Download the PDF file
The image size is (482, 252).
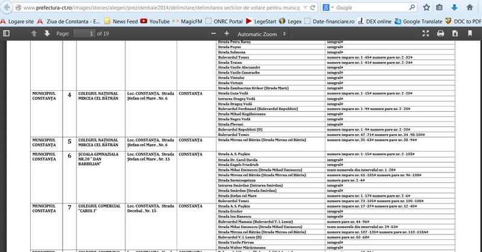pyautogui.click(x=455, y=34)
